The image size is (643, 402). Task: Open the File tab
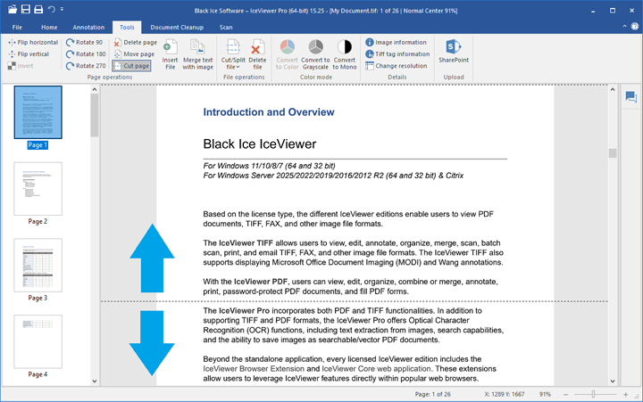pyautogui.click(x=17, y=28)
